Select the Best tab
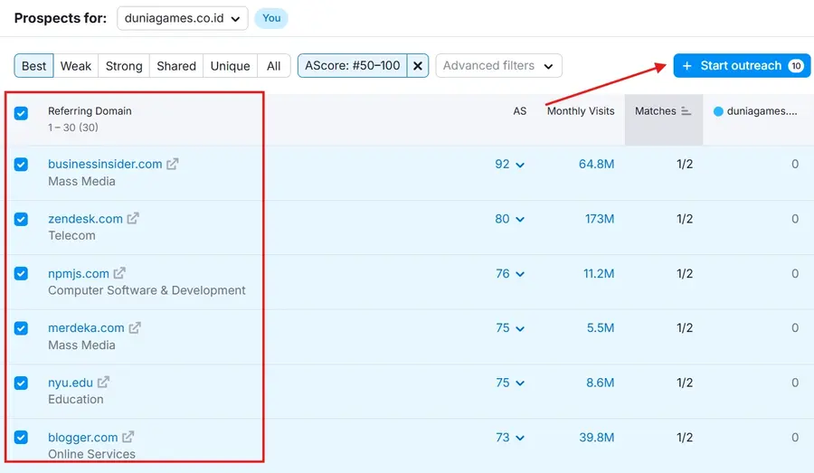This screenshot has width=814, height=473. pos(33,66)
